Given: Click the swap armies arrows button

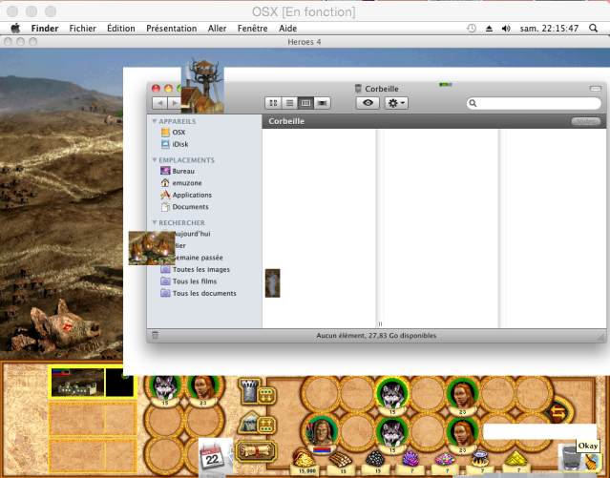Looking at the screenshot, I should tap(558, 413).
